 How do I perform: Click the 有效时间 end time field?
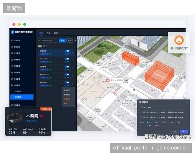[176, 117]
